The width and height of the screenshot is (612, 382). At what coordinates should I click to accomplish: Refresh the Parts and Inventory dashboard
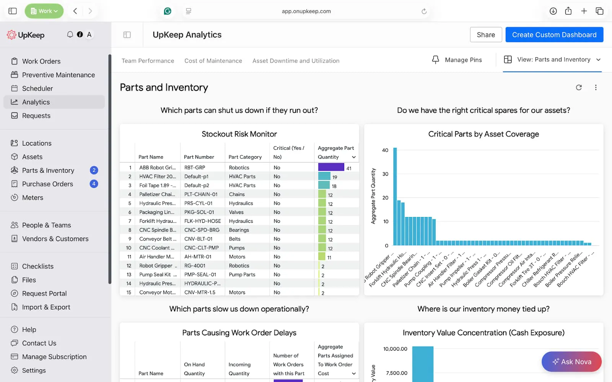(579, 87)
